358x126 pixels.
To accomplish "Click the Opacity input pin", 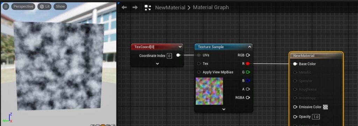I will pos(295,117).
